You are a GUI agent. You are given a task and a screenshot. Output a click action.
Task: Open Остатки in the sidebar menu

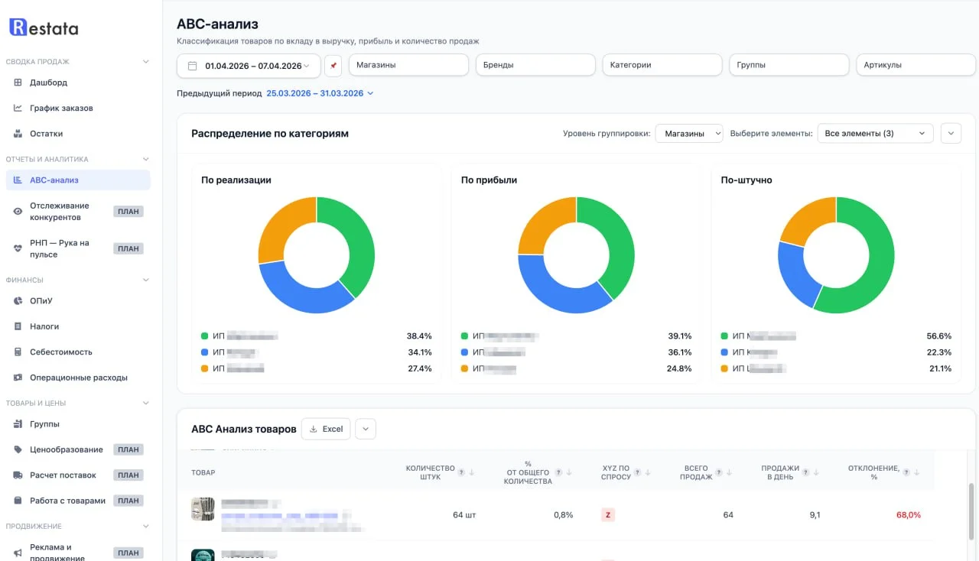pos(46,134)
